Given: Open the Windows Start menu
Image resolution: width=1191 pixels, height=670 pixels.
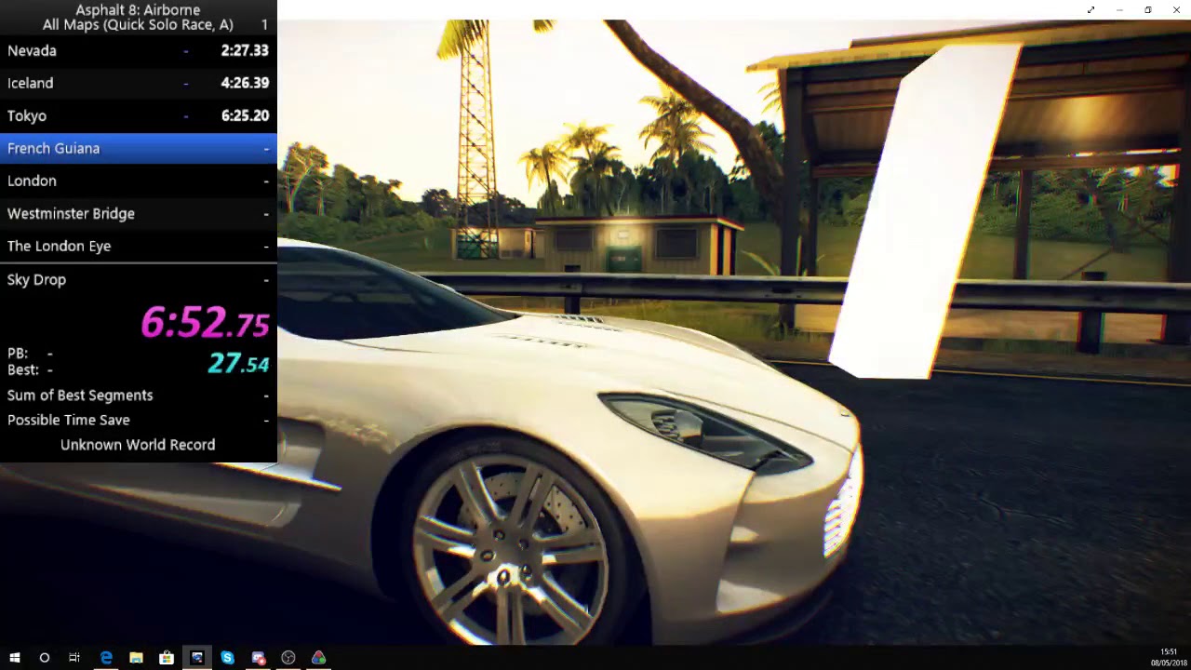Looking at the screenshot, I should pyautogui.click(x=15, y=658).
